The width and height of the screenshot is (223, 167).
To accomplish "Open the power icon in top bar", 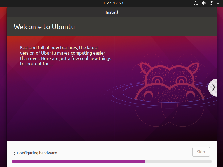I will pos(211,3).
